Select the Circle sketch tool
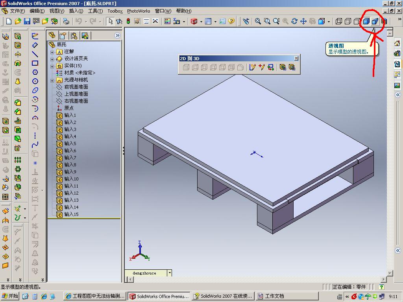The image size is (403, 302). pyautogui.click(x=35, y=81)
